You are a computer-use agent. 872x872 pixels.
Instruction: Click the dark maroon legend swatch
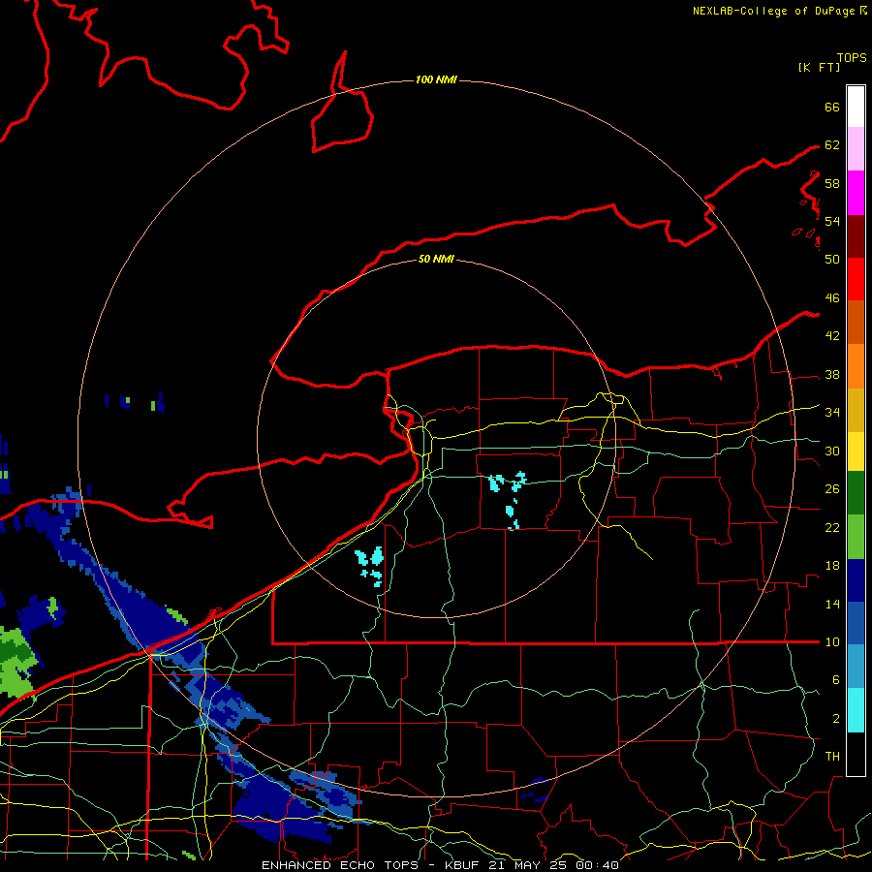[x=856, y=235]
